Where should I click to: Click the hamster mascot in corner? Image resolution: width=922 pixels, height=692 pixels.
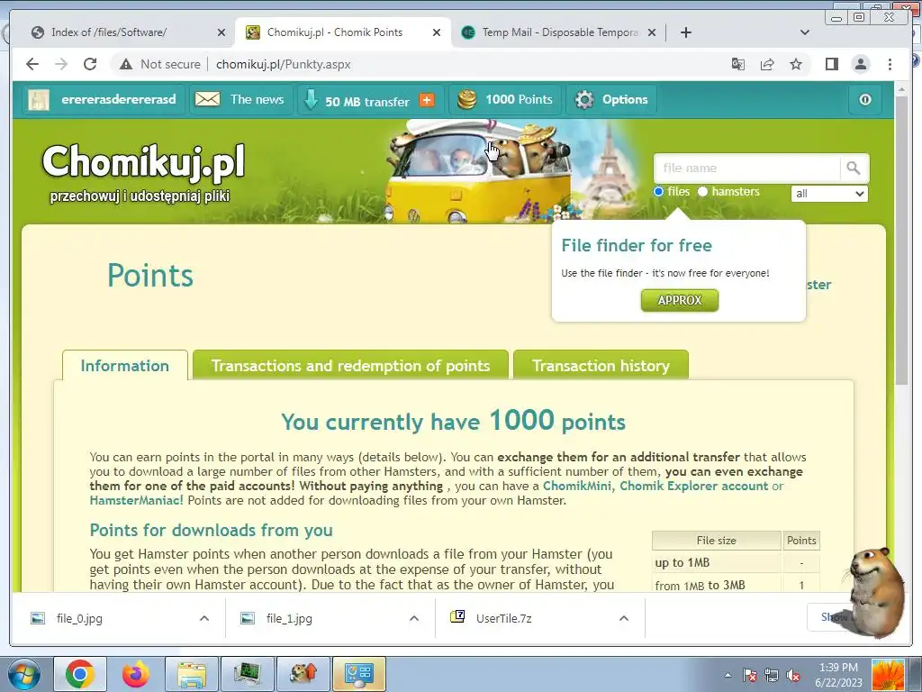875,591
